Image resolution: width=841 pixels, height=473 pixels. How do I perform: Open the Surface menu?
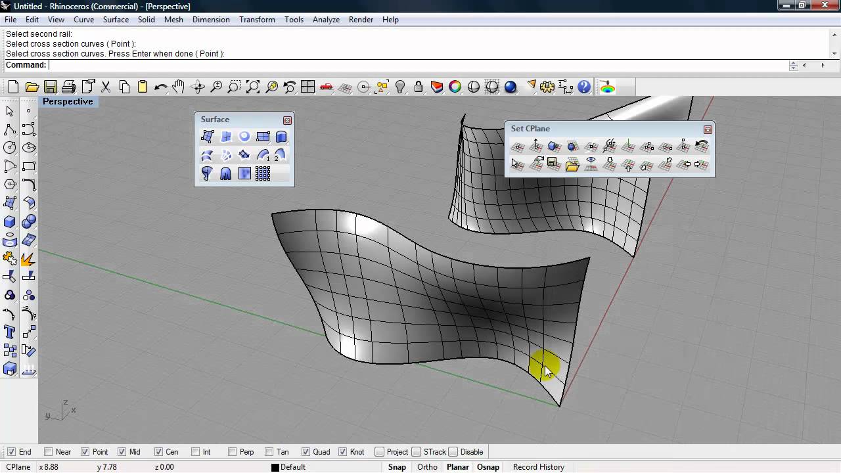116,20
